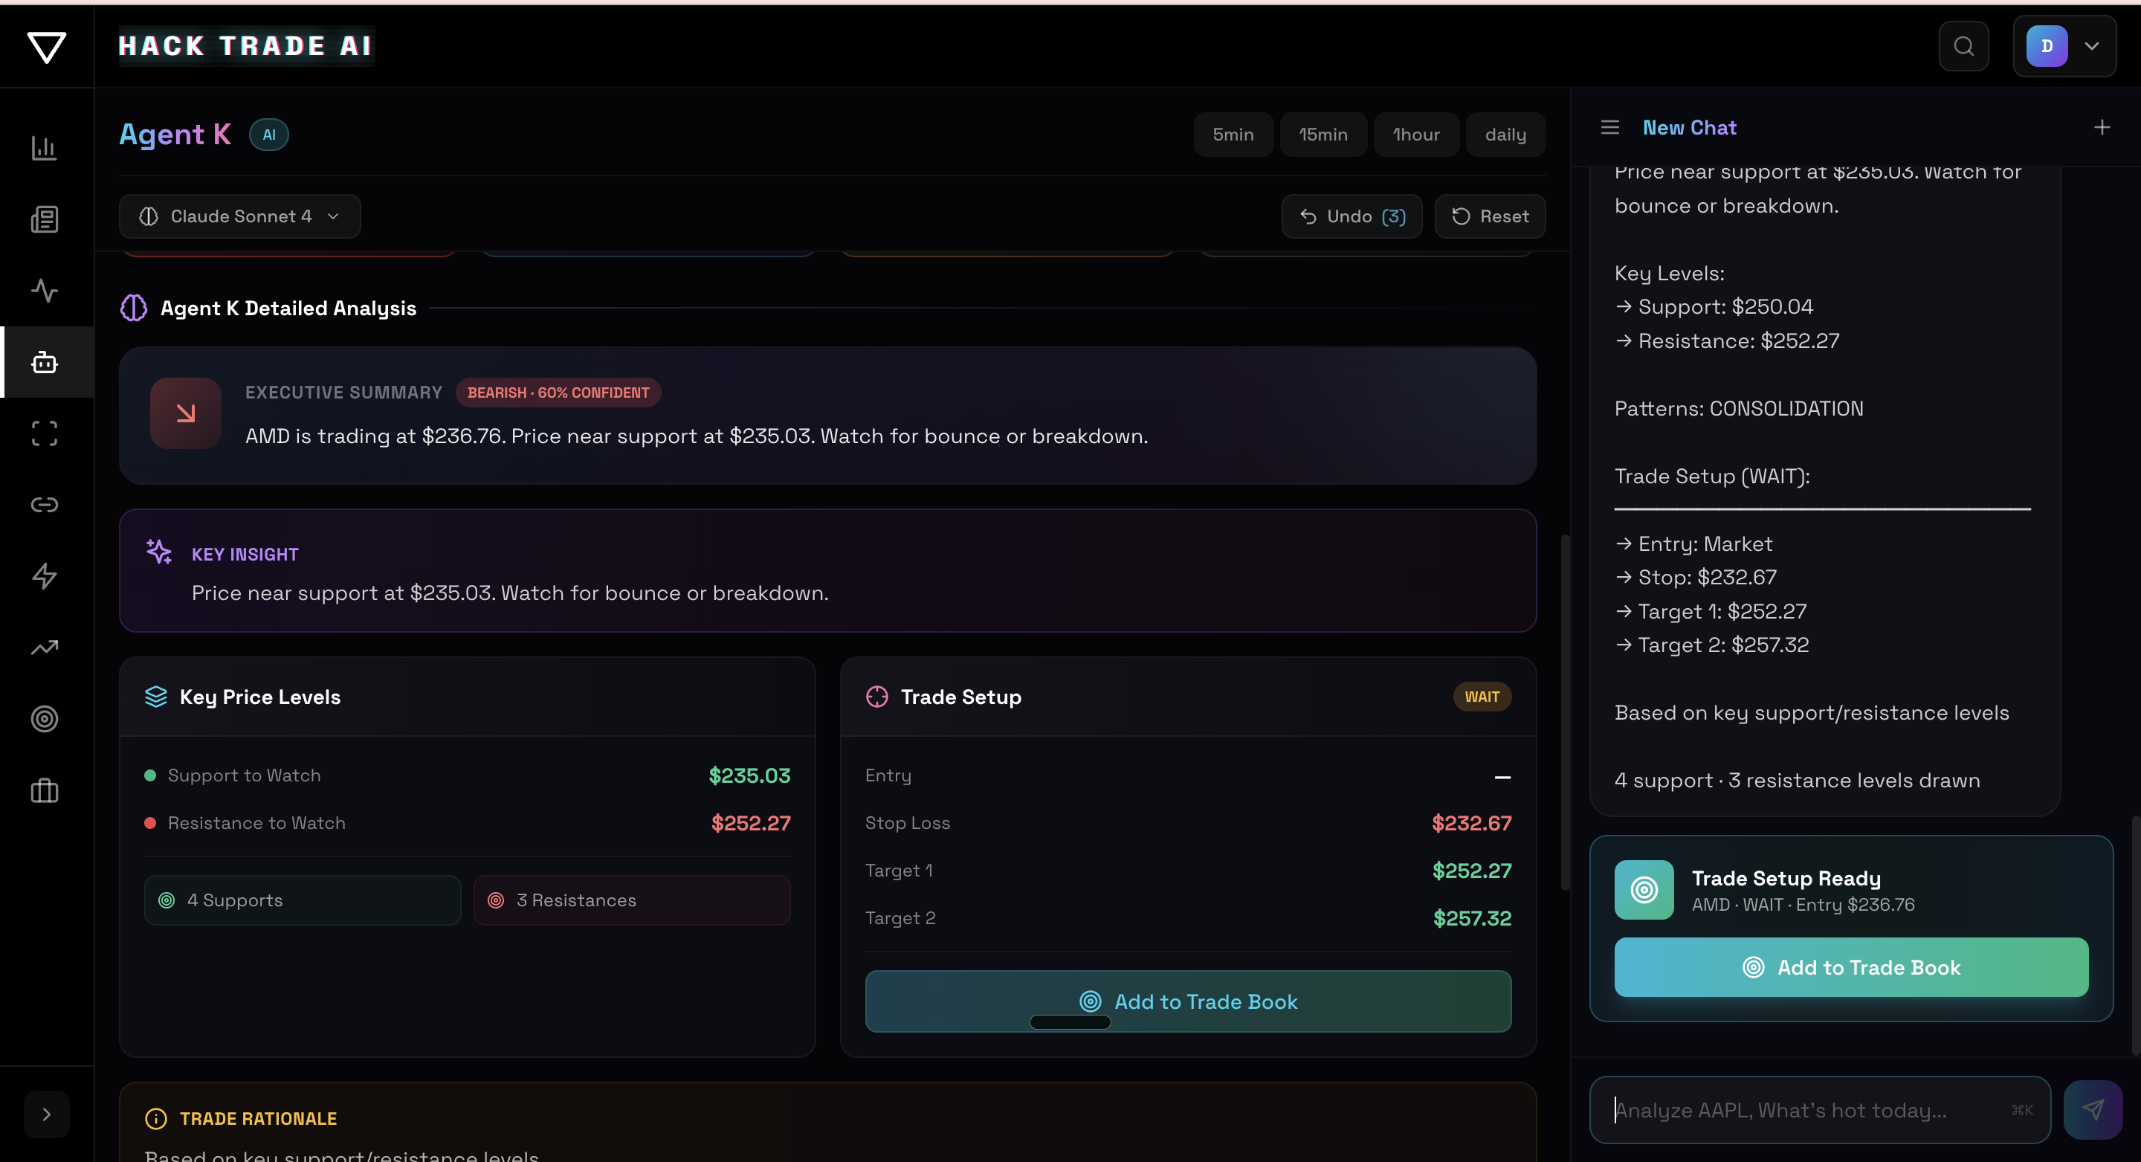The height and width of the screenshot is (1162, 2141).
Task: Expand the Claude Sonnet 4 model dropdown
Action: point(239,216)
